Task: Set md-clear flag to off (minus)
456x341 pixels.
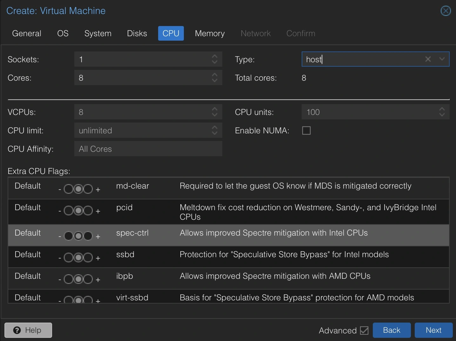Action: (69, 189)
